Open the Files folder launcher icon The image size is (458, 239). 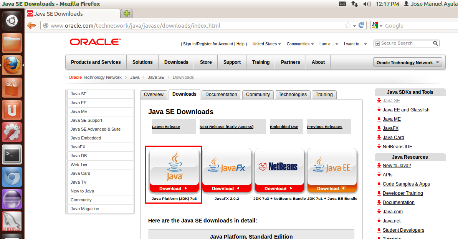coord(12,43)
